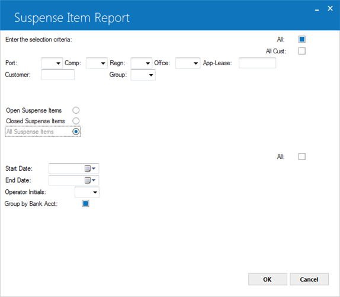Focus the App-Lease input field

tap(257, 63)
